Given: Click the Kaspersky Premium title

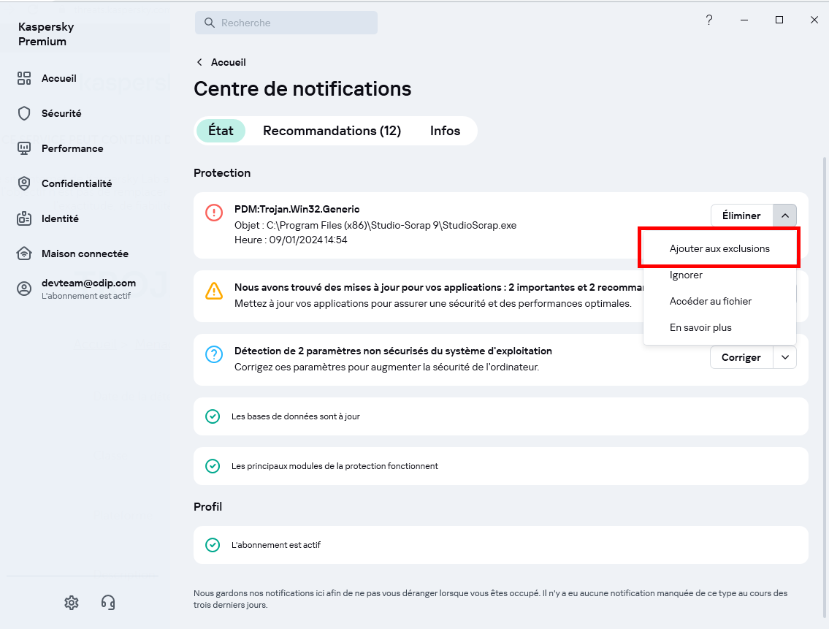Looking at the screenshot, I should [46, 34].
